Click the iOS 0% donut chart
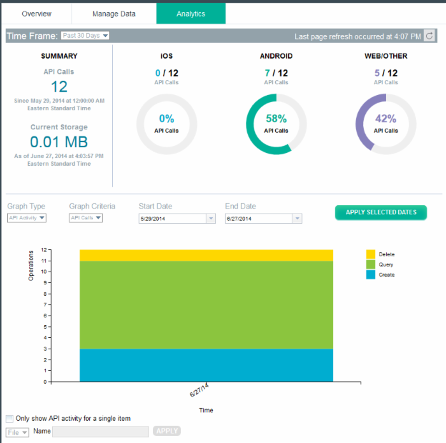The width and height of the screenshot is (446, 443). (x=166, y=125)
